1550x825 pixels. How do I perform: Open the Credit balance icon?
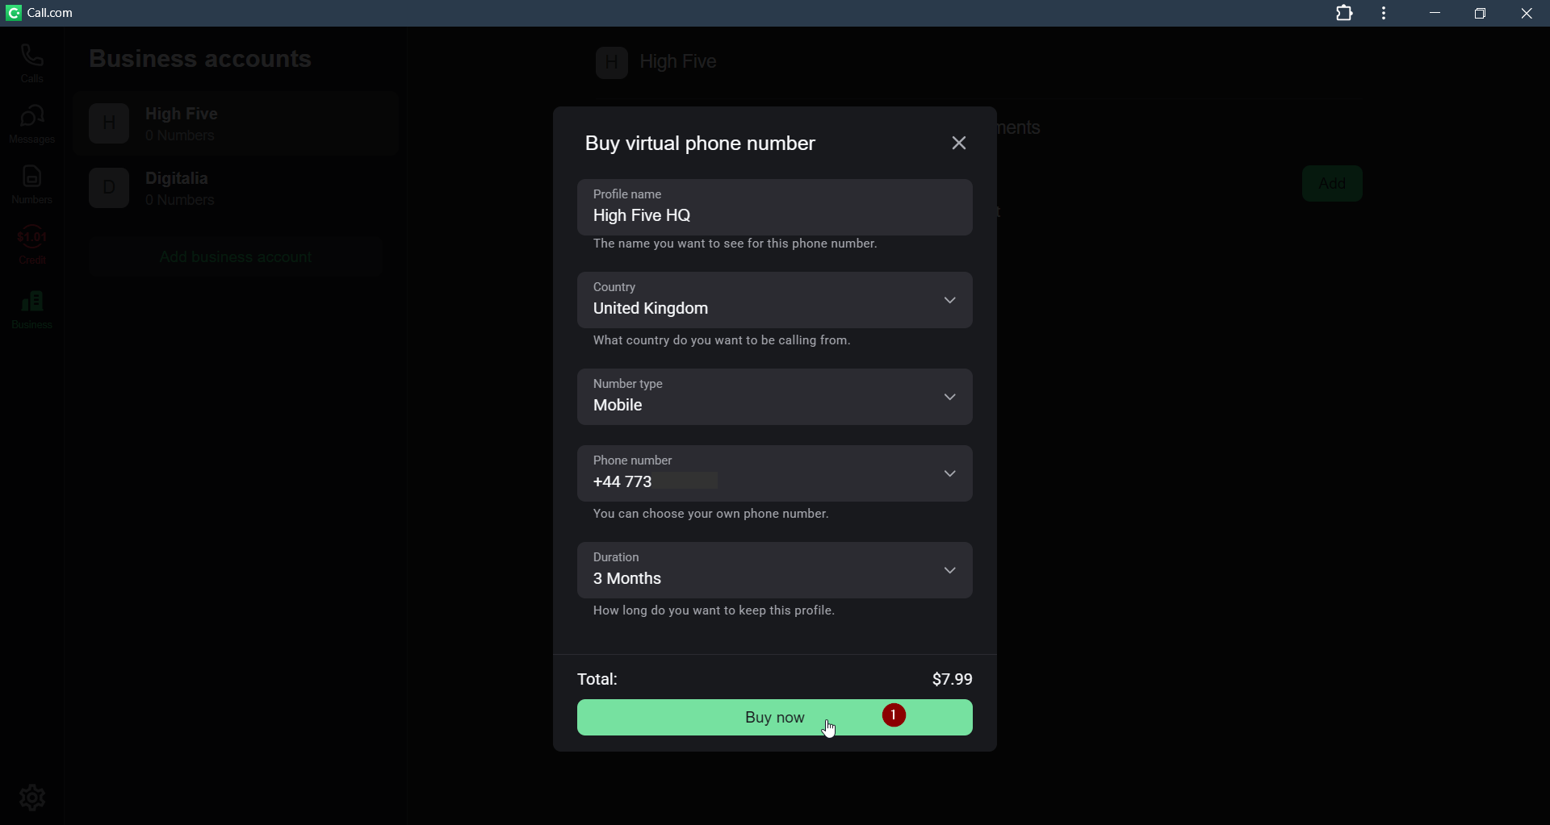32,244
